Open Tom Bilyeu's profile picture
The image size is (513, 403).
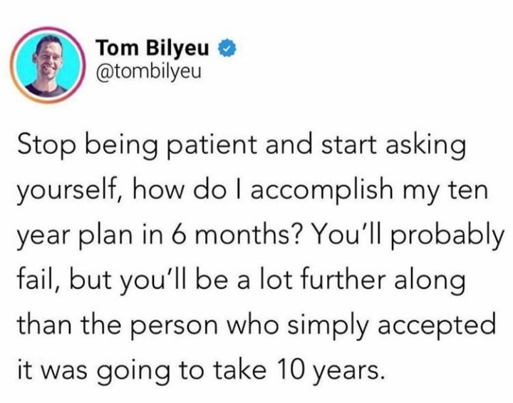48,65
